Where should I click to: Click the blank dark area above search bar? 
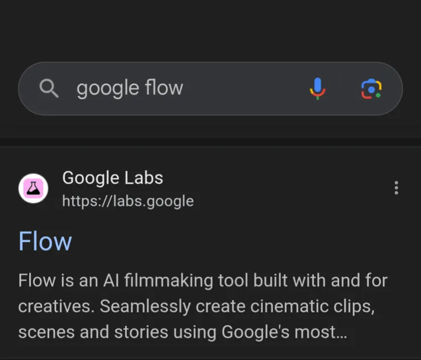tap(210, 28)
